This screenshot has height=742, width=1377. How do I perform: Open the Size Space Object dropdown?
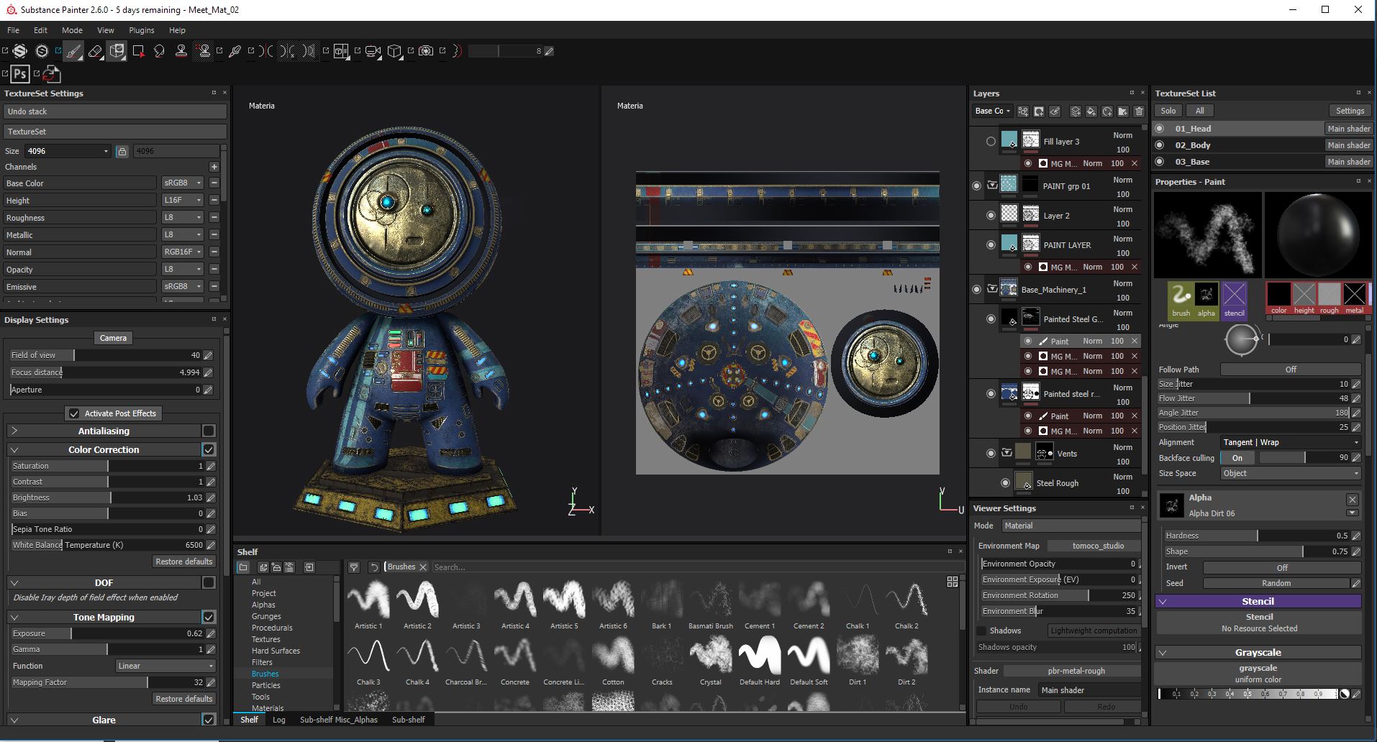point(1291,473)
